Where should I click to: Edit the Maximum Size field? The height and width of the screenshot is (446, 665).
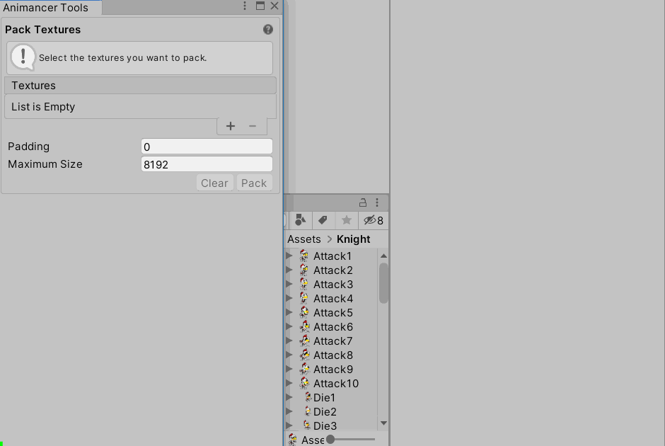pos(207,164)
